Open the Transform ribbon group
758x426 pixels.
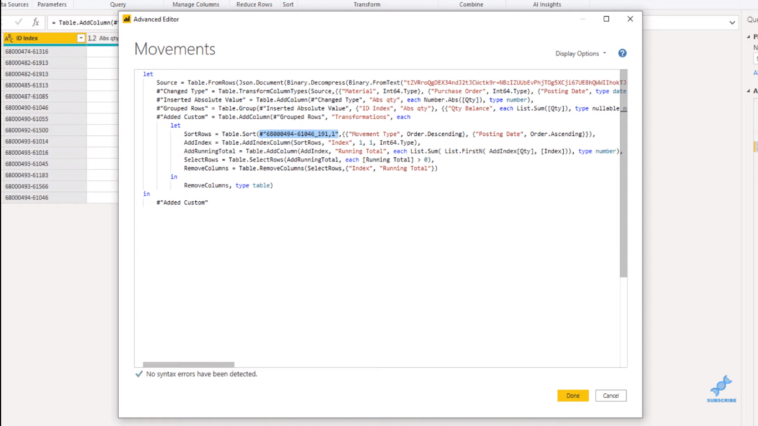[x=367, y=4]
